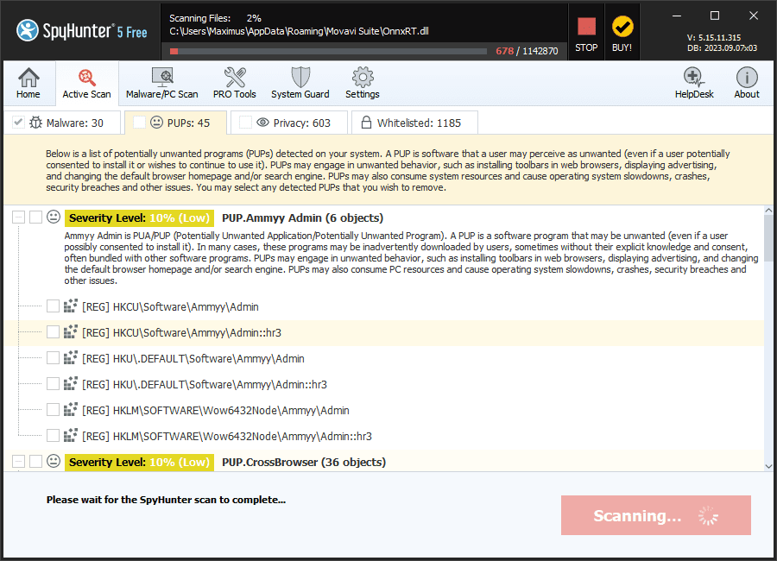Click the results list scrollbar thumb

coord(768,238)
